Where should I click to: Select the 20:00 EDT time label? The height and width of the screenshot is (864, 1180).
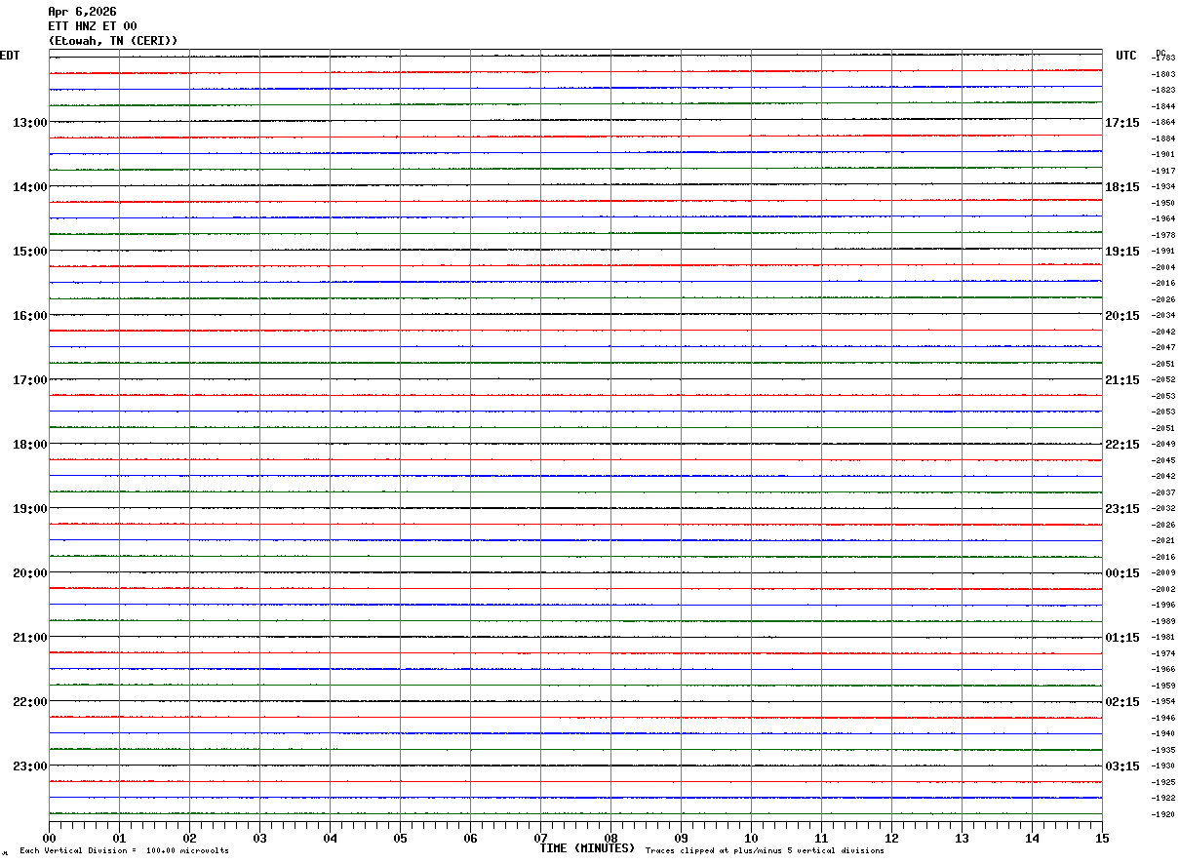tap(30, 573)
